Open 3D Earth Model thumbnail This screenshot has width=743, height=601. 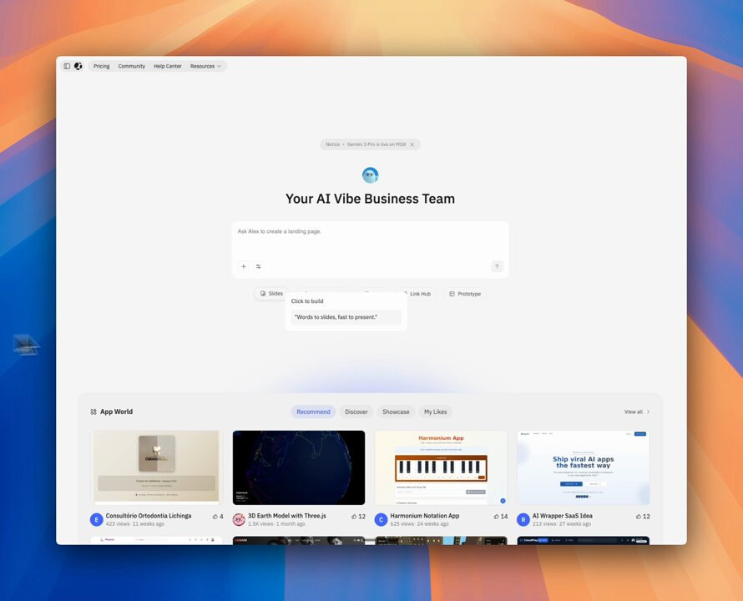tap(299, 467)
